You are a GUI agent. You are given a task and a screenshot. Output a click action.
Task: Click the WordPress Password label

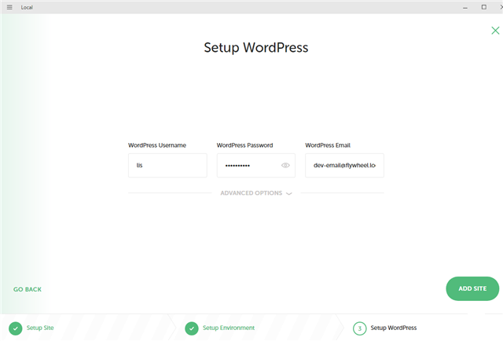tap(244, 145)
